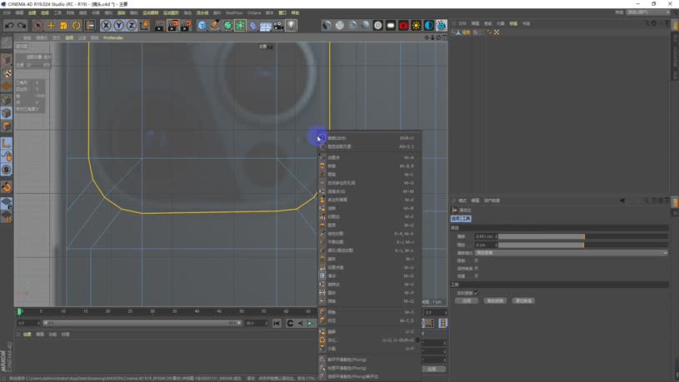Viewport: 679px width, 382px height.
Task: Tick the third checkbox below the mode dropdown
Action: 477,275
